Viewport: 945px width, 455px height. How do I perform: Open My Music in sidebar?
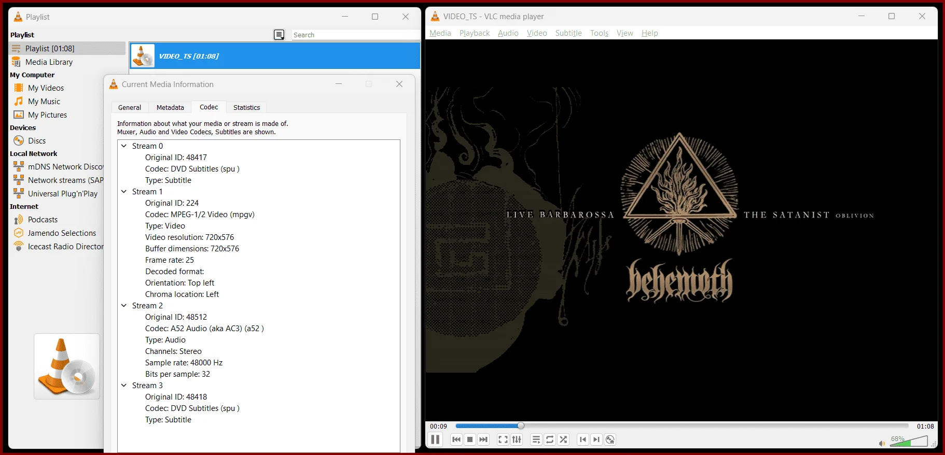(44, 102)
